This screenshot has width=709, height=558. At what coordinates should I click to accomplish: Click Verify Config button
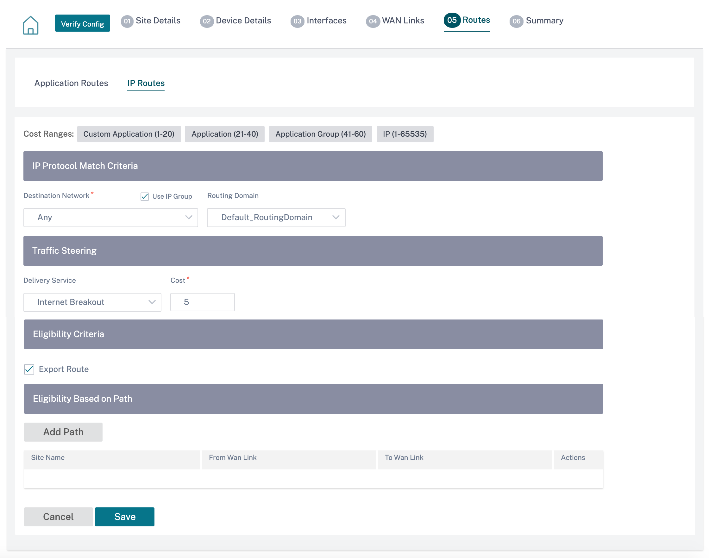[x=82, y=23]
